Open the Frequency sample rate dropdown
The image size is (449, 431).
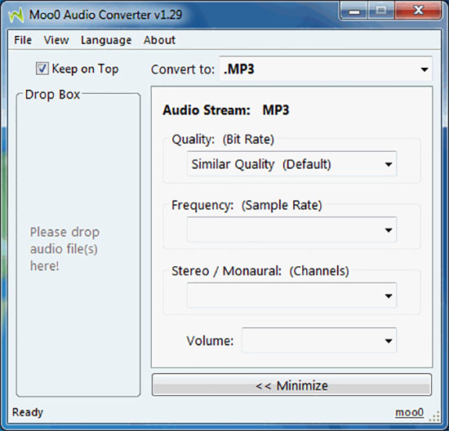291,229
